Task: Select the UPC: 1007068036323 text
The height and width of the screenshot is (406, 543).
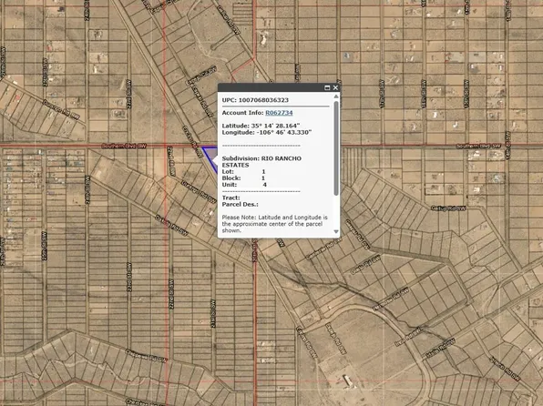Action: [x=255, y=100]
